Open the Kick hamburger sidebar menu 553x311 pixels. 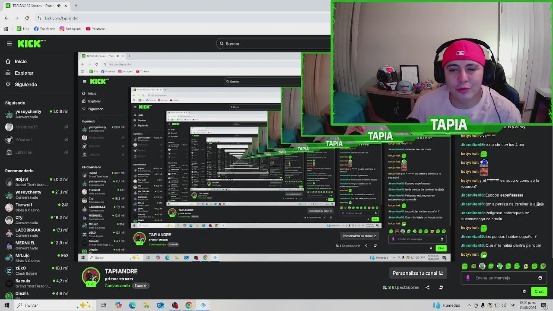click(x=9, y=44)
